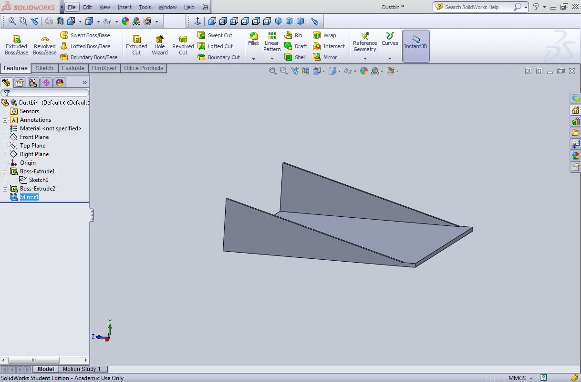Toggle the menu bar pin icon

click(205, 7)
